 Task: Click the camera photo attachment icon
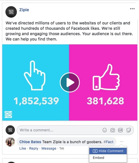(x=113, y=130)
